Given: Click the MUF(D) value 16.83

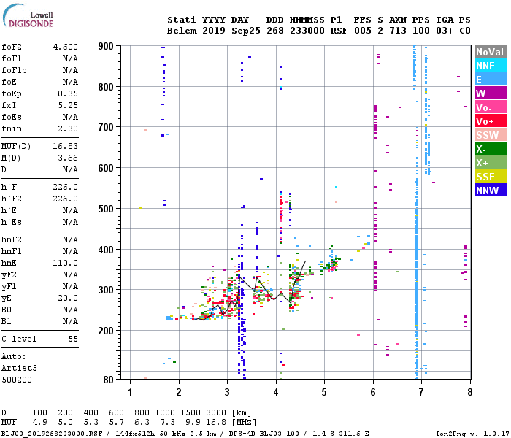Looking at the screenshot, I should 66,146.
